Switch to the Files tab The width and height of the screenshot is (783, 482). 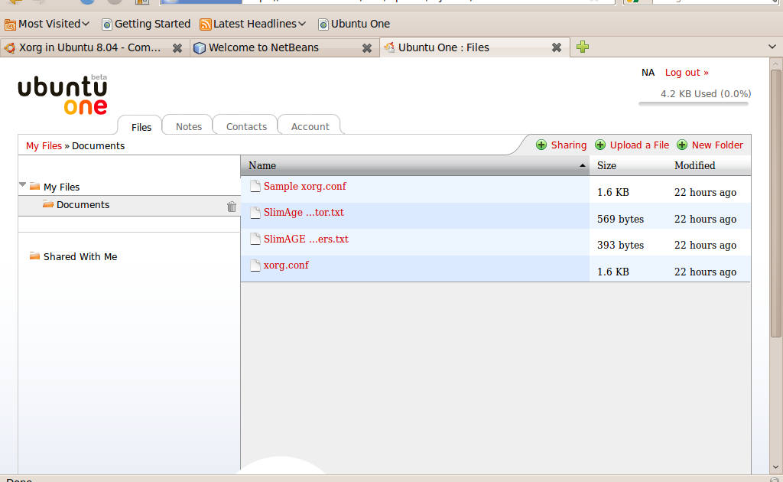[141, 127]
